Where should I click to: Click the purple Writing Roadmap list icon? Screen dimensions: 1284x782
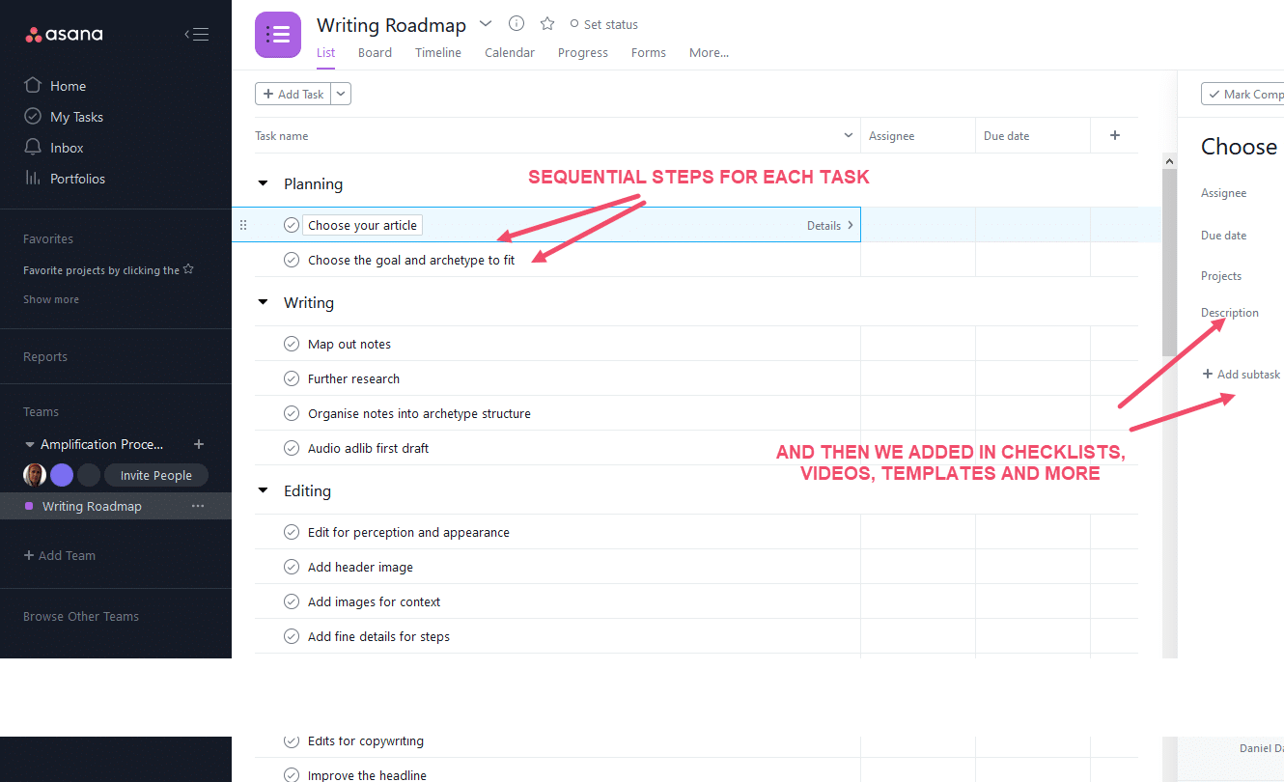pos(278,35)
